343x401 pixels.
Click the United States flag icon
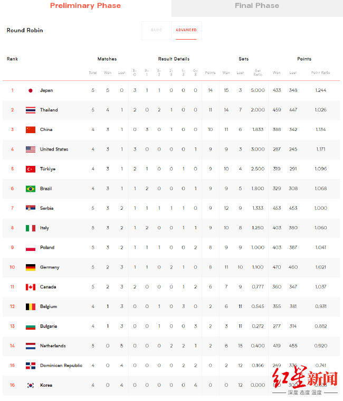pyautogui.click(x=31, y=150)
